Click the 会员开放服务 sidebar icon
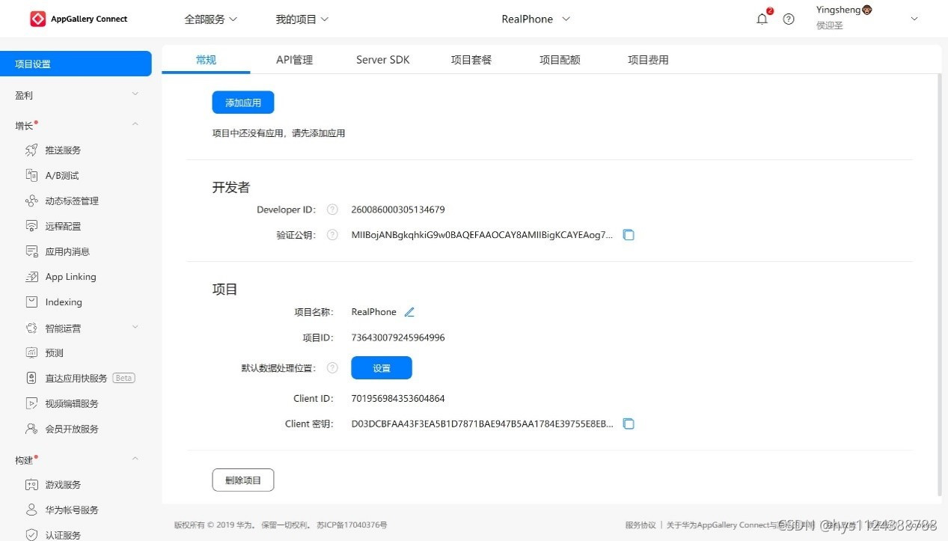 click(31, 429)
